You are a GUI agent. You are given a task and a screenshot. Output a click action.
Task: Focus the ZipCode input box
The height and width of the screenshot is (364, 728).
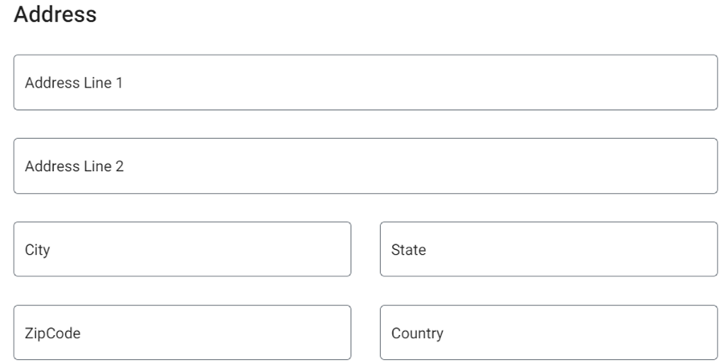coord(182,333)
